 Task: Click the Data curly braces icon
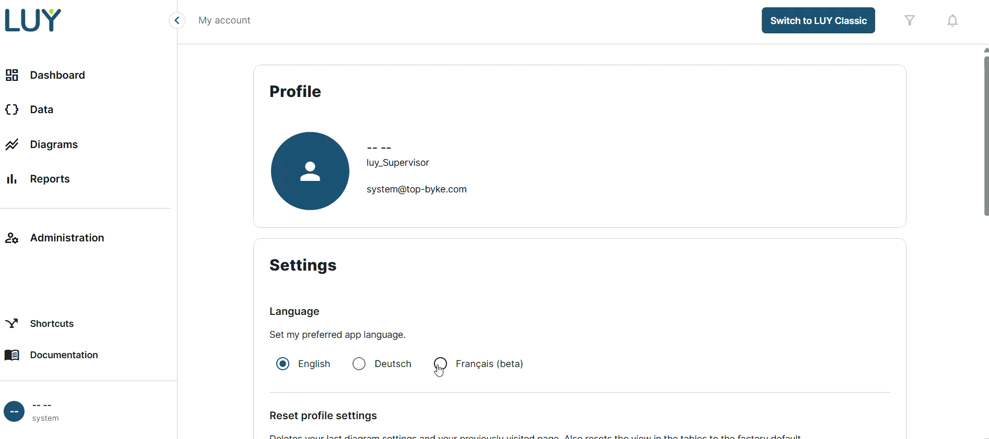(x=12, y=109)
